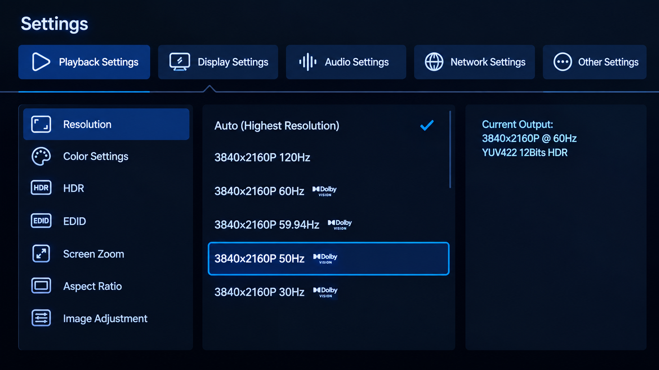Open the Aspect Ratio menu entry
The image size is (659, 370).
click(x=106, y=286)
